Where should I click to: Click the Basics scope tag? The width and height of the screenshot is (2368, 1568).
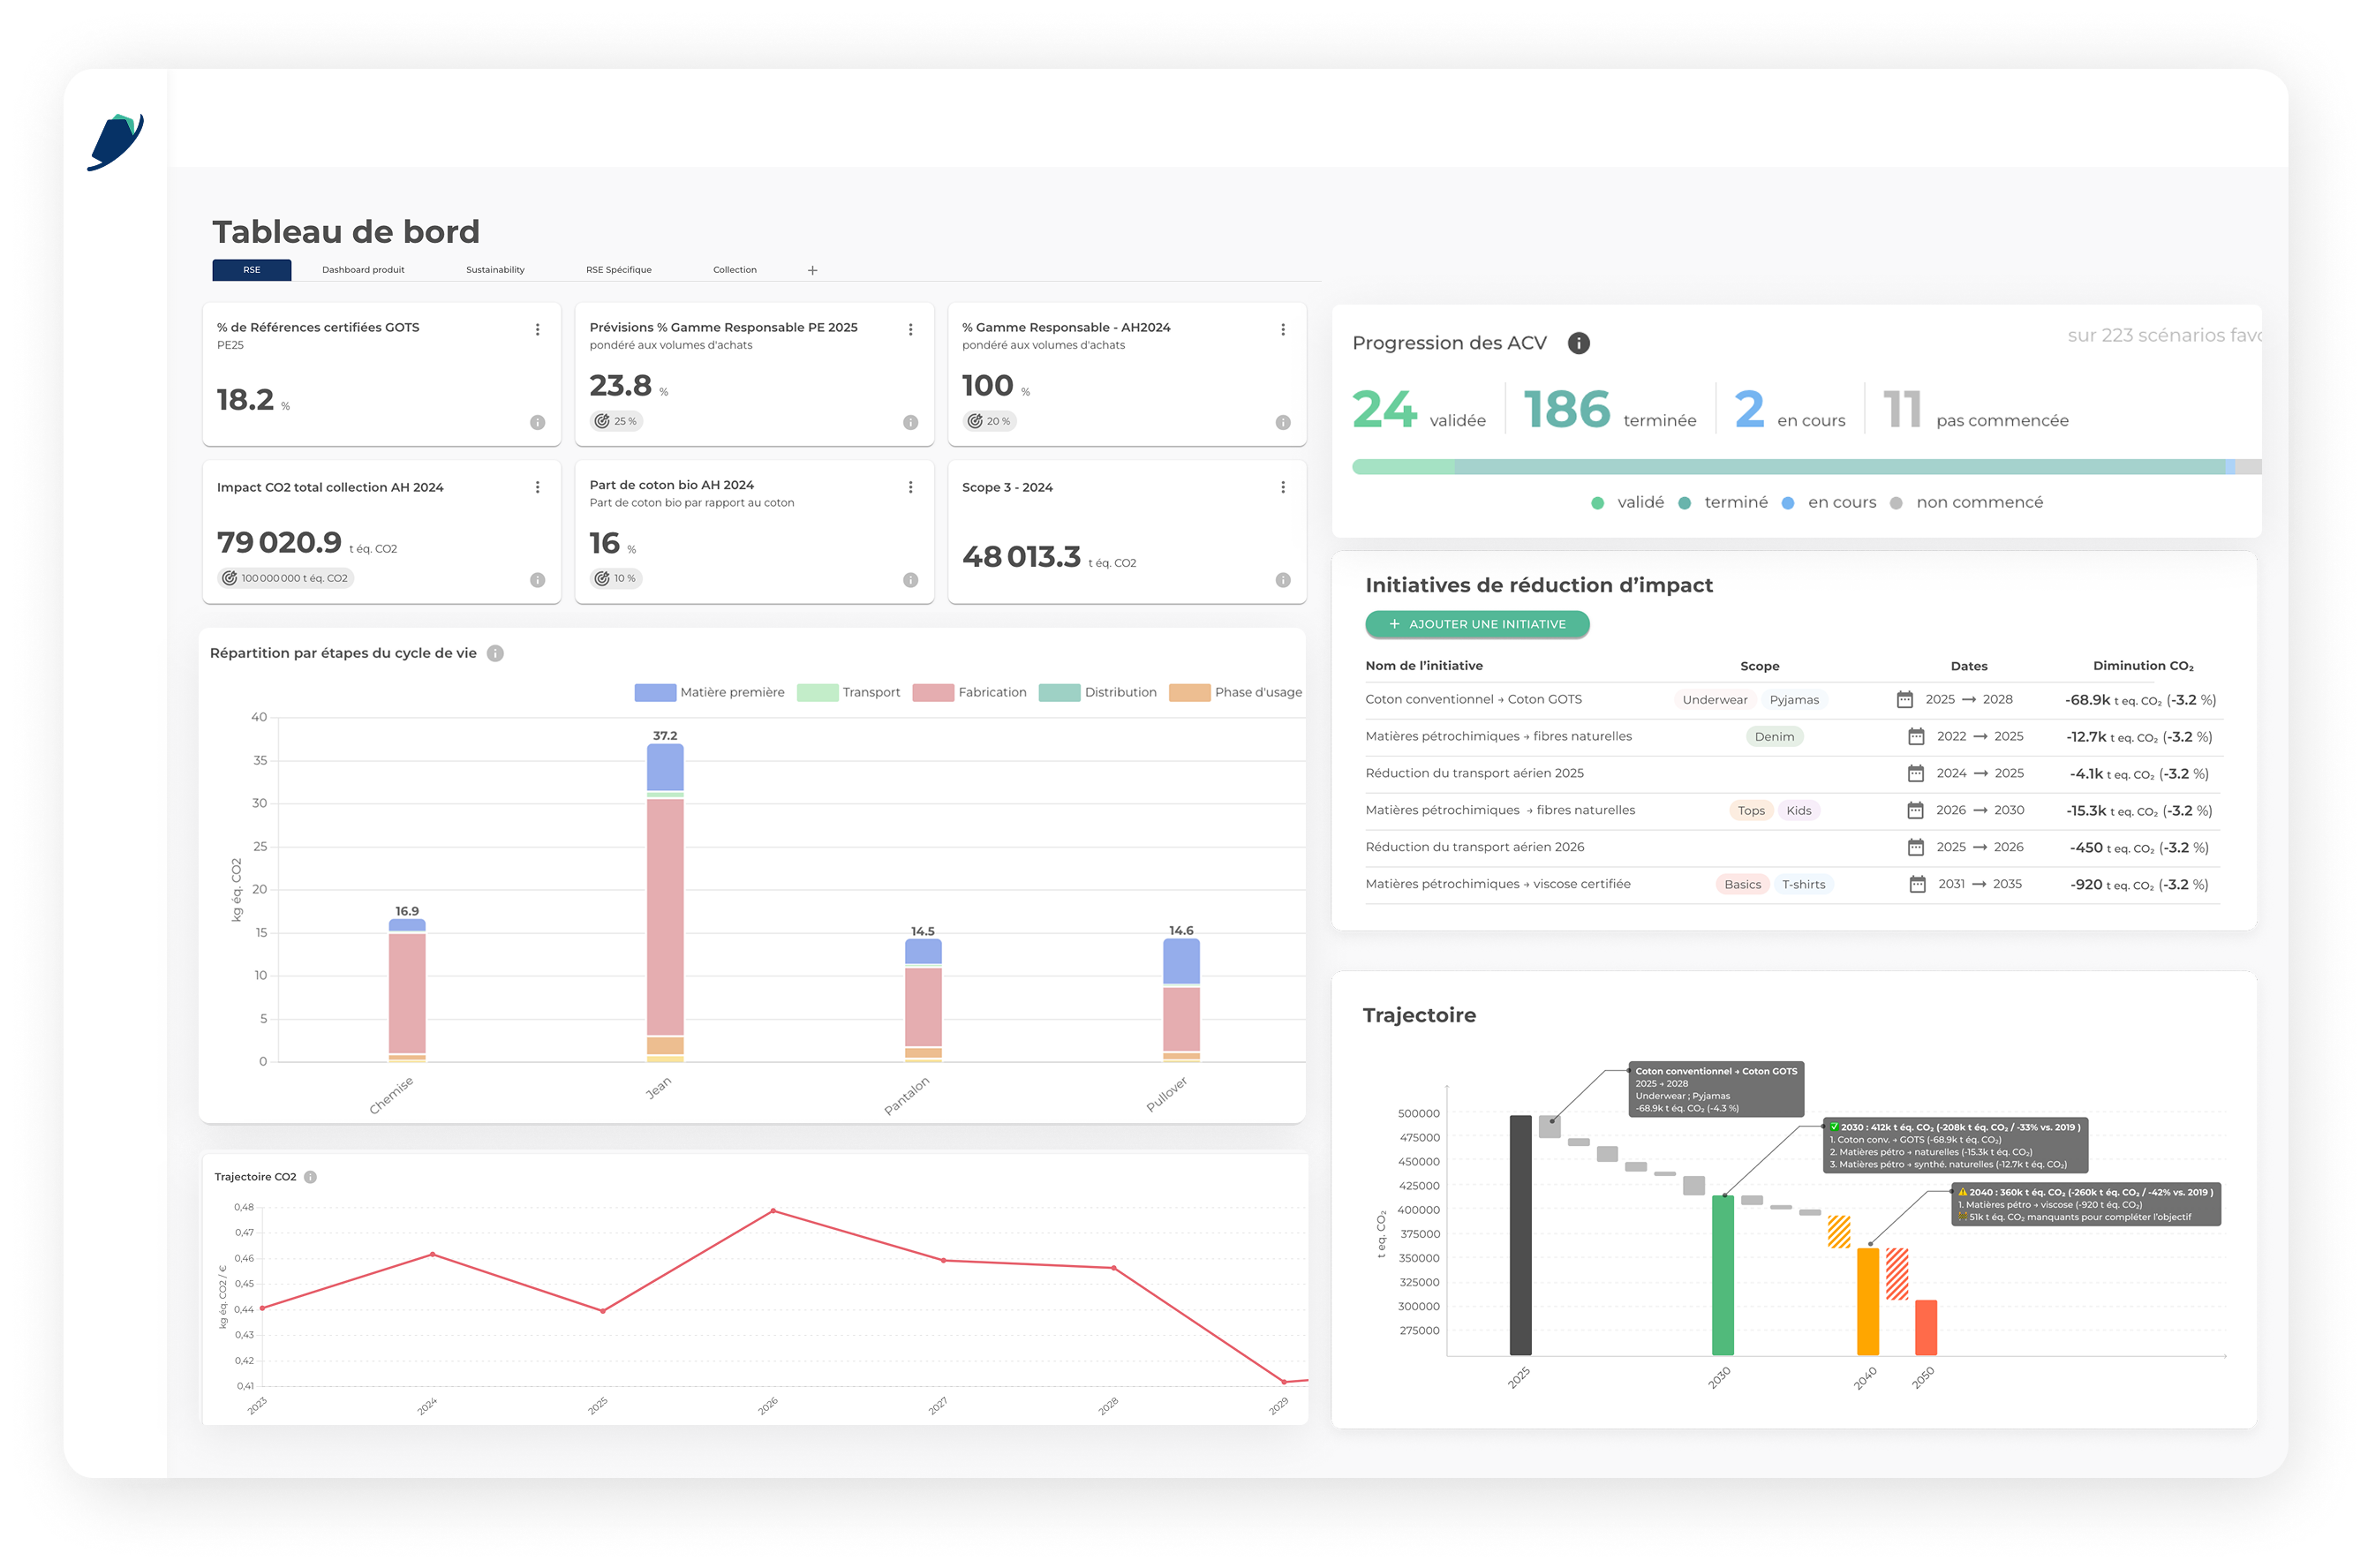[1744, 885]
